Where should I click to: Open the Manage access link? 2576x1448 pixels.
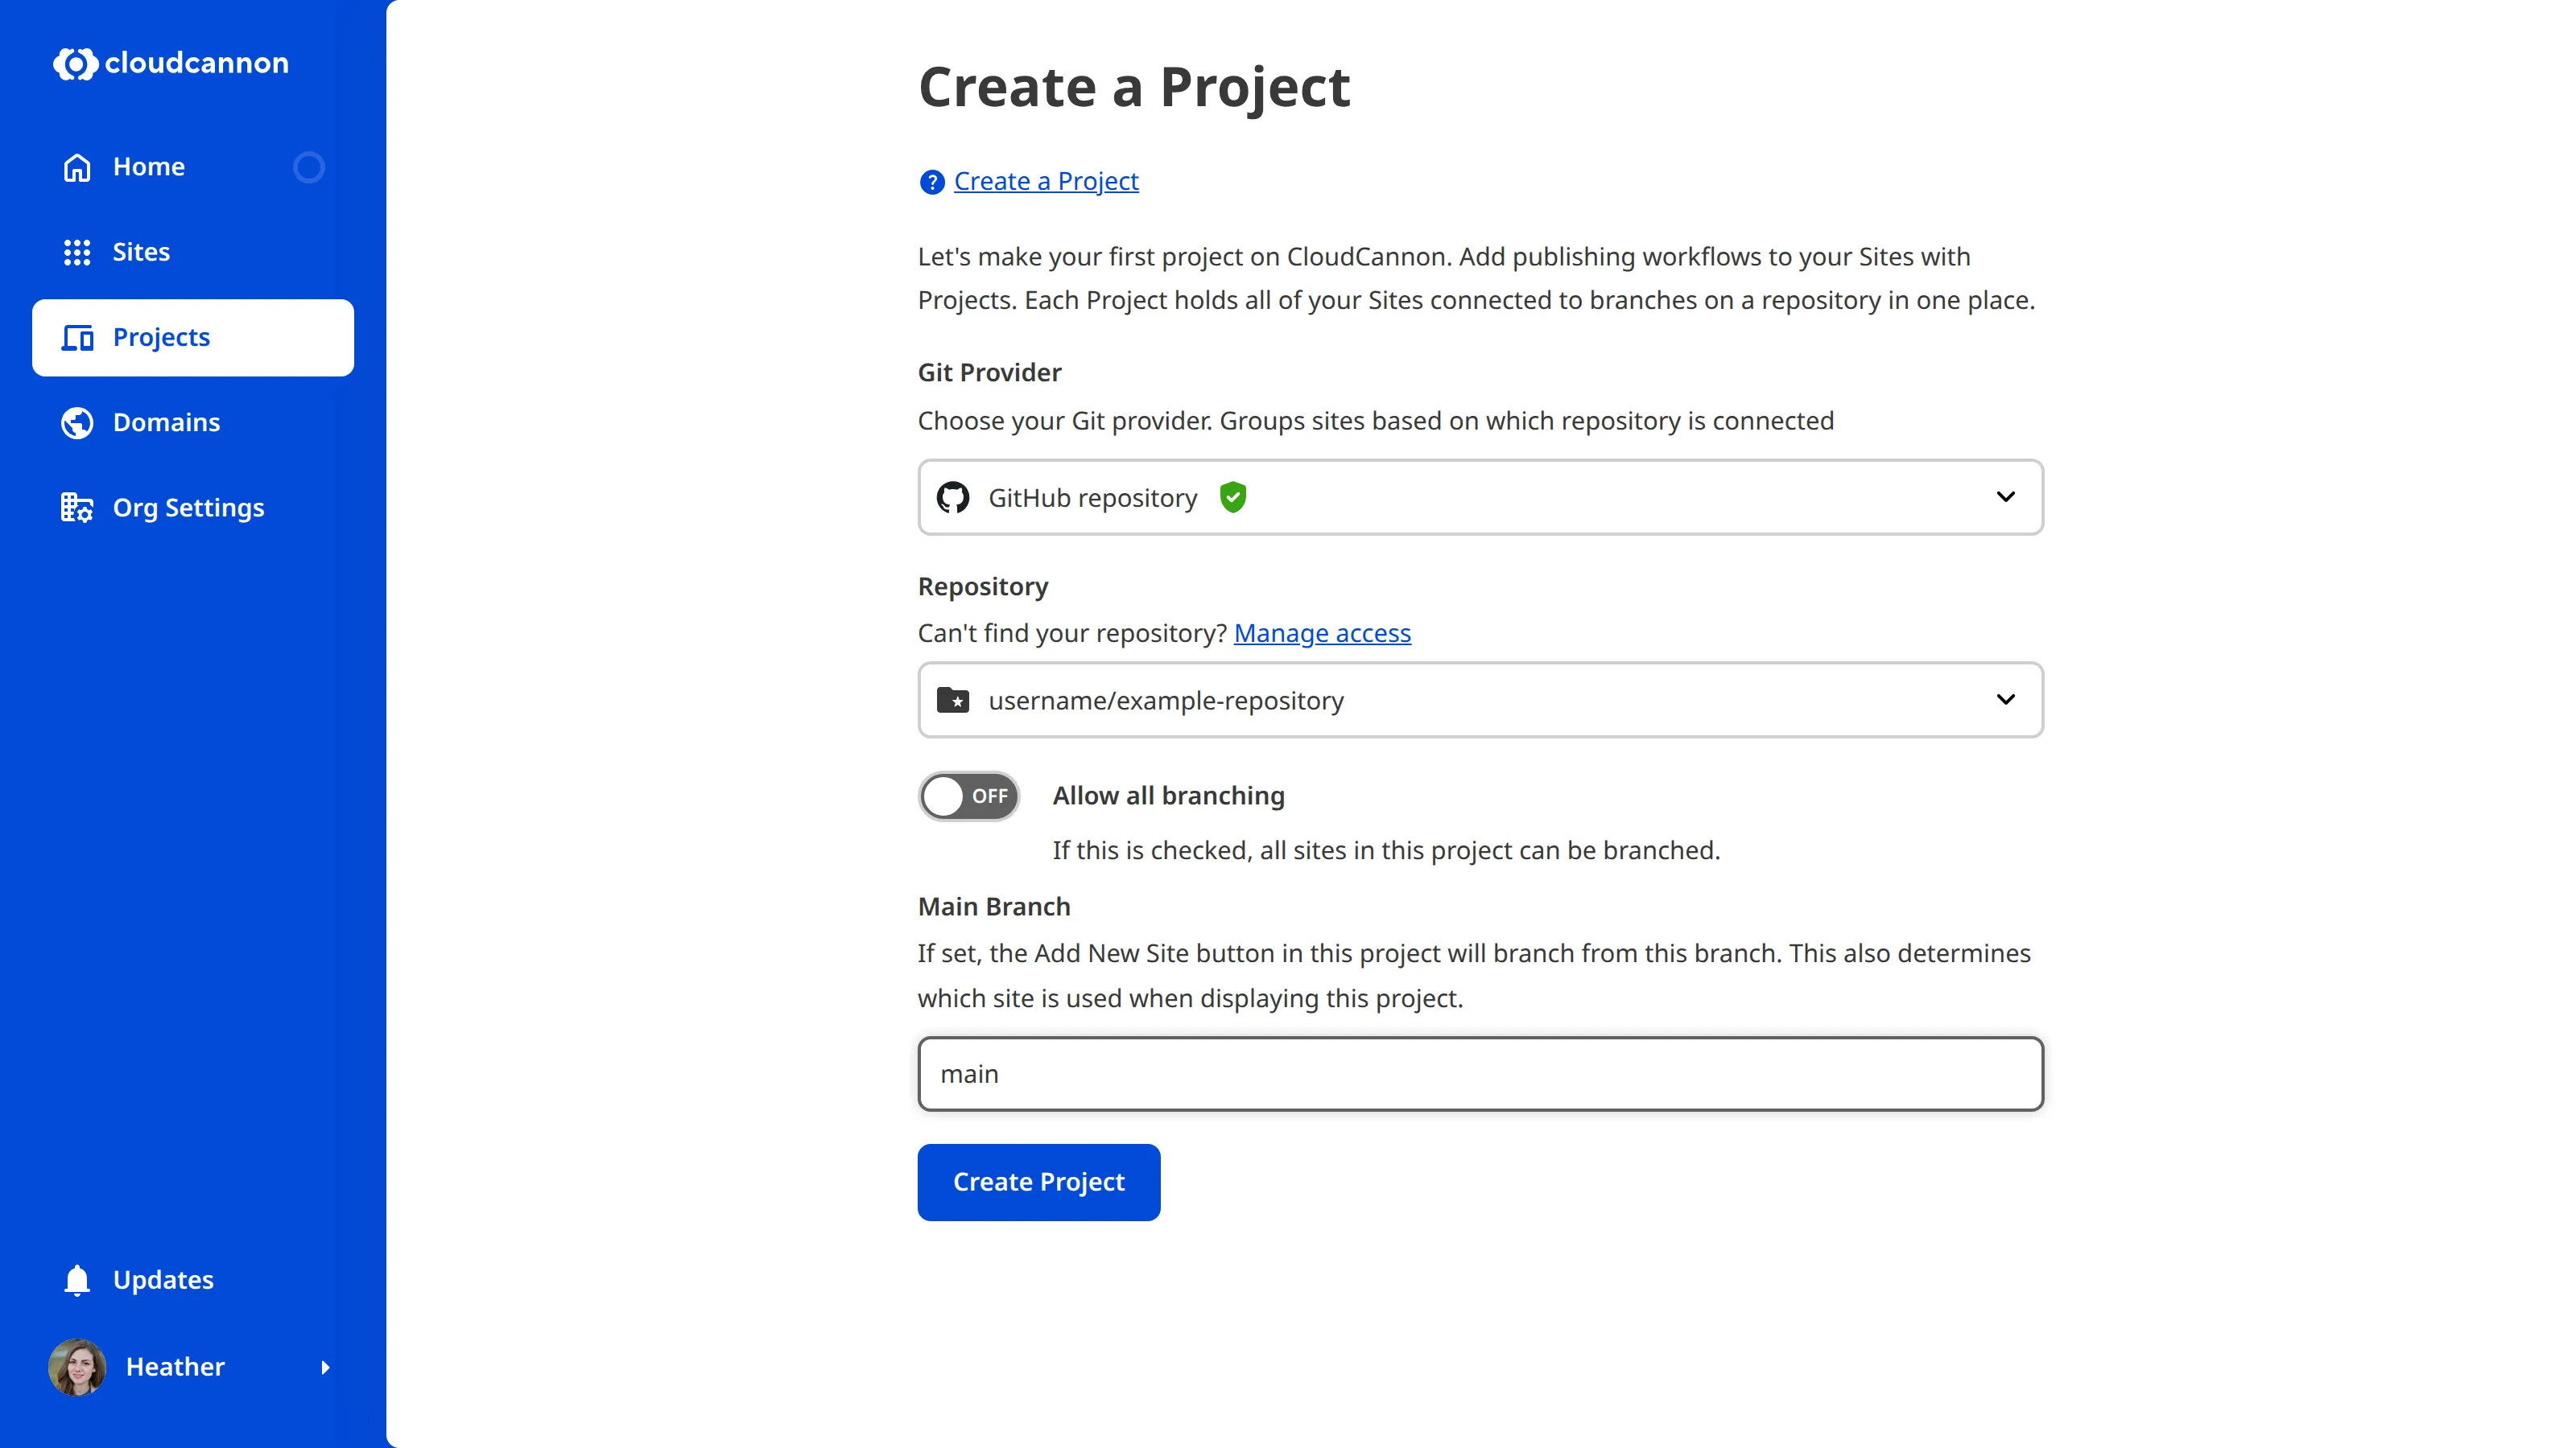pyautogui.click(x=1322, y=632)
